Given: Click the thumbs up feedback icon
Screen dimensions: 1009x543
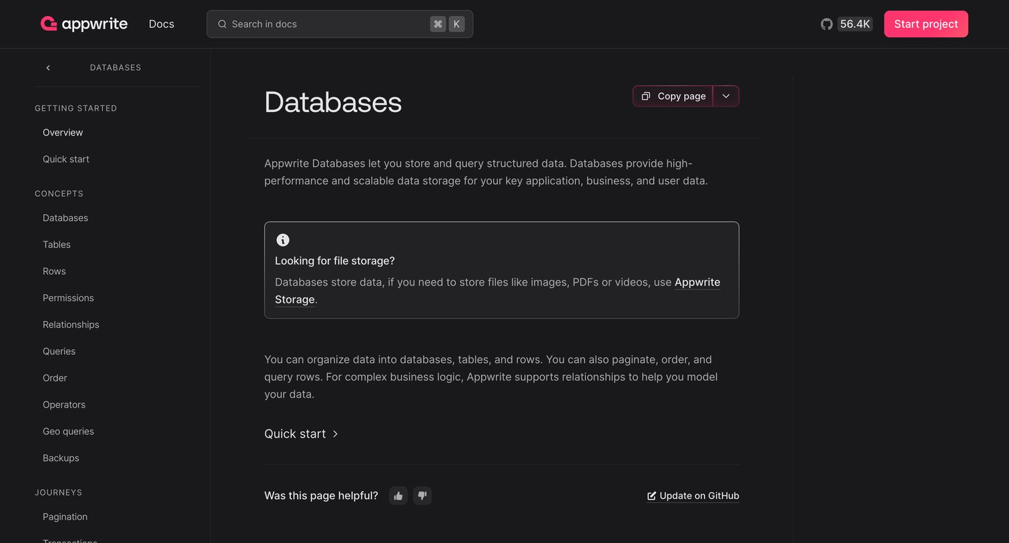Looking at the screenshot, I should [398, 496].
